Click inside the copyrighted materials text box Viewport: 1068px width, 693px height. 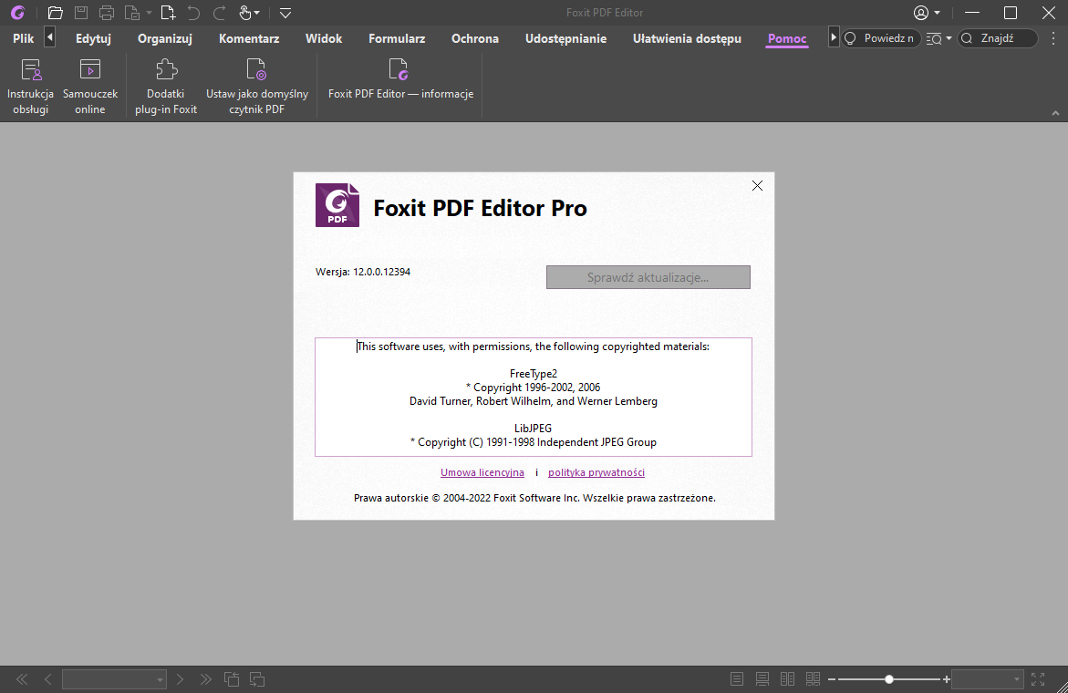pos(534,397)
